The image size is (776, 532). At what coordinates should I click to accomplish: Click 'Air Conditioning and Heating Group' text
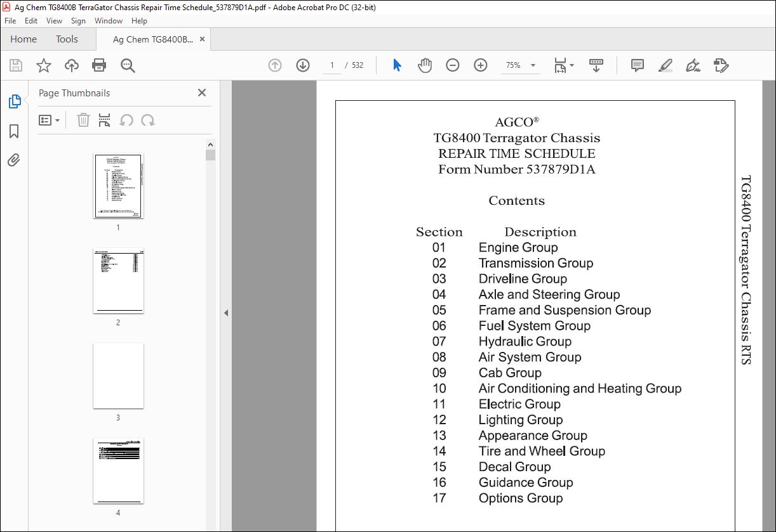pyautogui.click(x=580, y=389)
